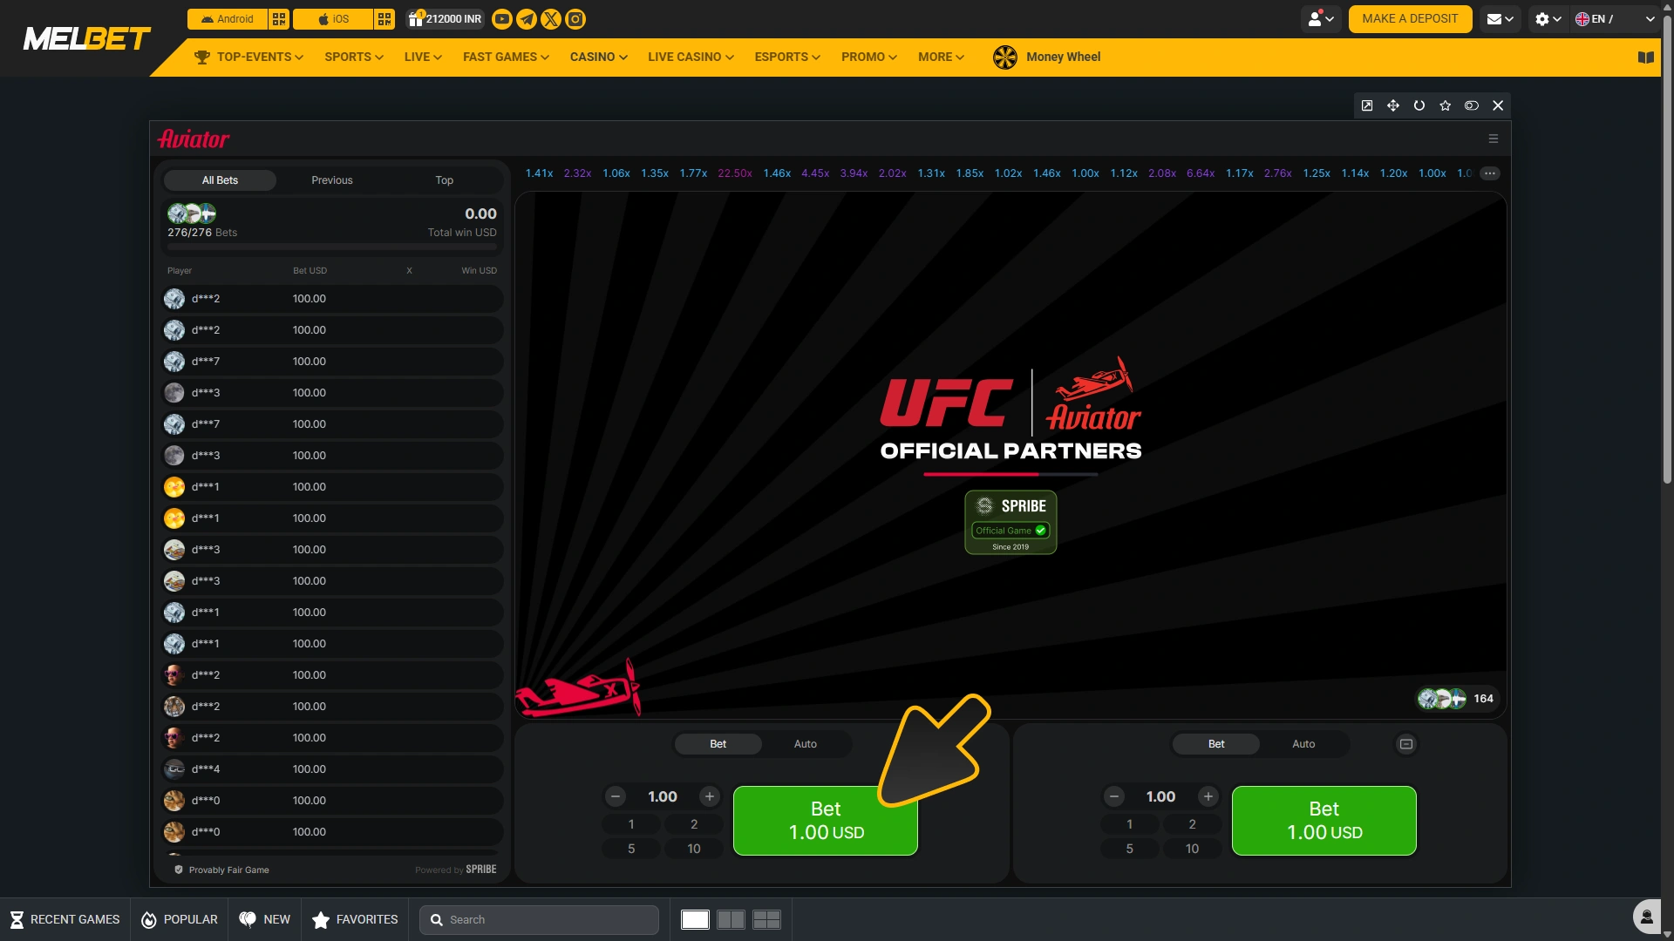Select Bet mode on right panel
The width and height of the screenshot is (1674, 941).
click(1216, 744)
